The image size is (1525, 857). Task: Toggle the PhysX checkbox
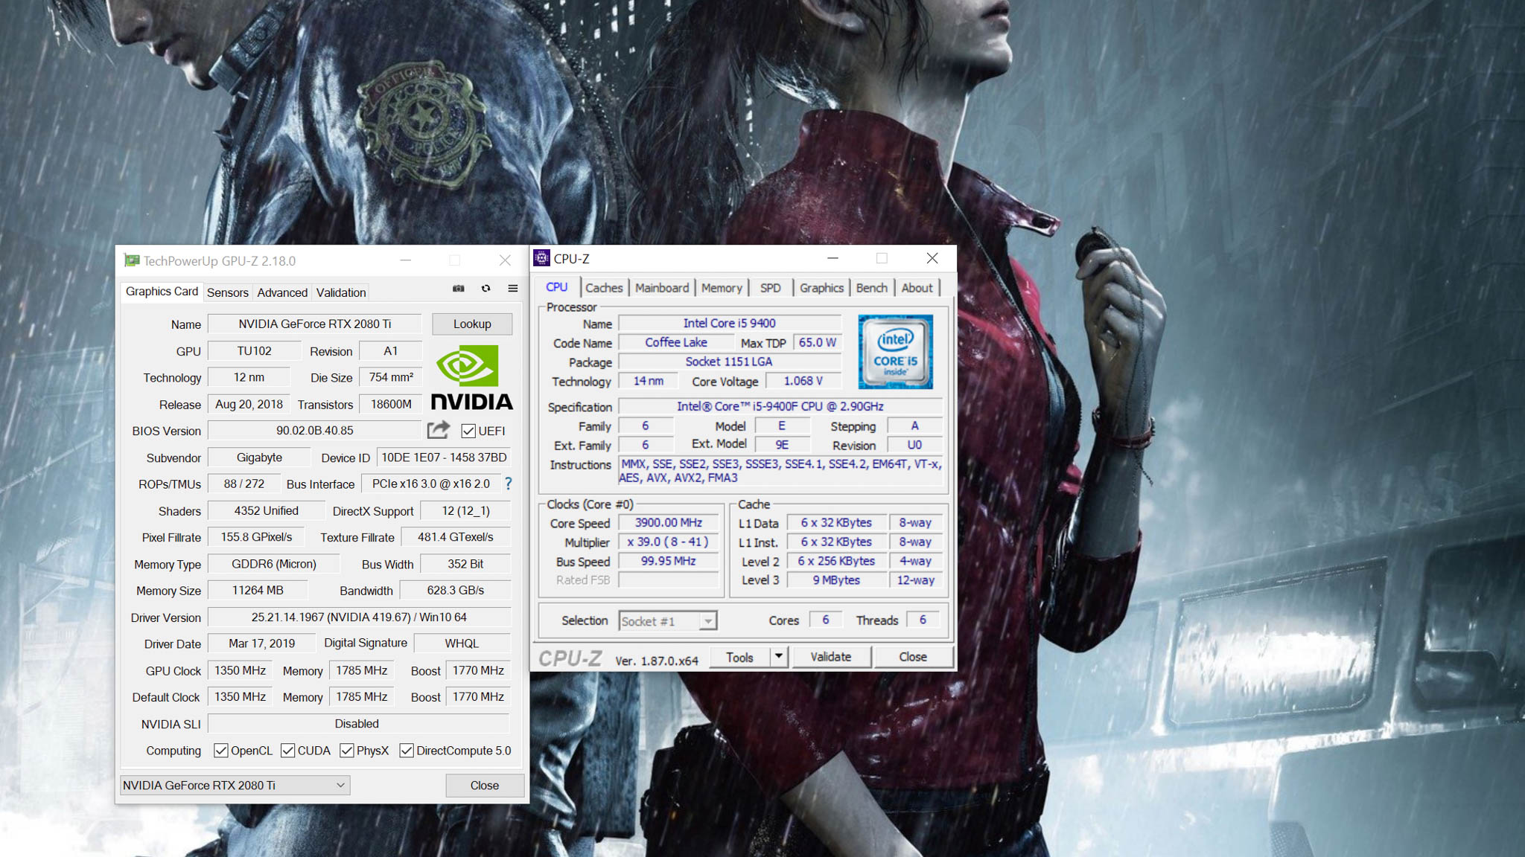pyautogui.click(x=346, y=751)
